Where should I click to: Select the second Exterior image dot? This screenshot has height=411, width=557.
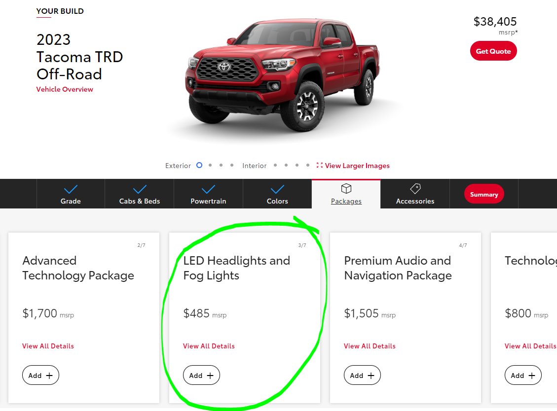pyautogui.click(x=210, y=165)
